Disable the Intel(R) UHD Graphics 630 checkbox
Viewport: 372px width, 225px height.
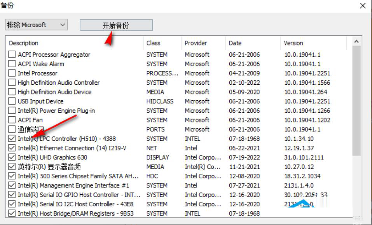pyautogui.click(x=12, y=157)
